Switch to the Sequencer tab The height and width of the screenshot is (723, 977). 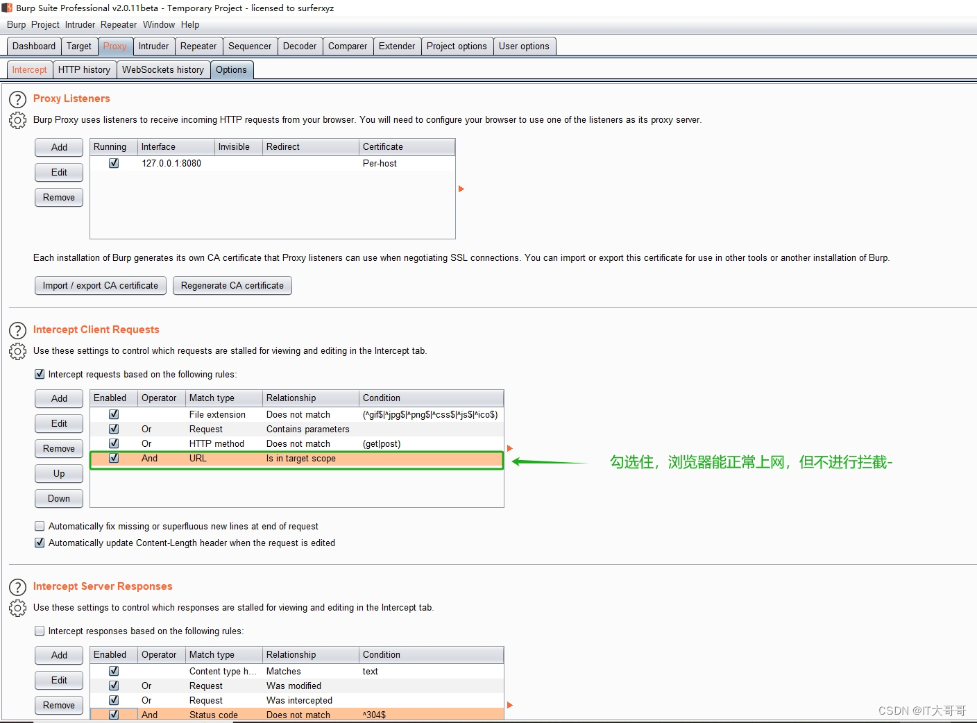pyautogui.click(x=250, y=46)
